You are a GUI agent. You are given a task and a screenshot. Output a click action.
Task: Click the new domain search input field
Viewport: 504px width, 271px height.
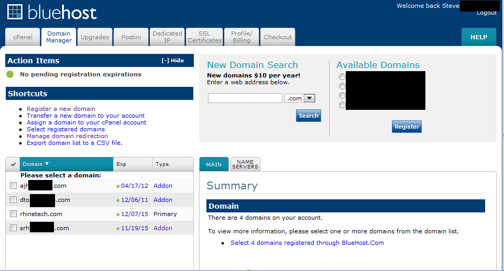point(245,98)
